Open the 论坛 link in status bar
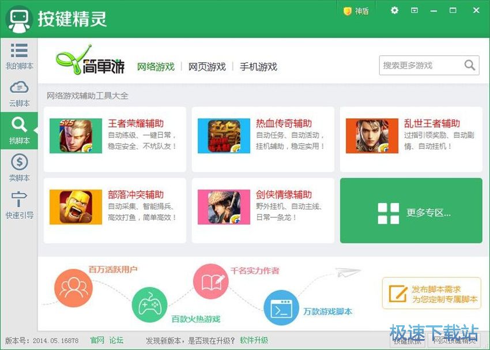This screenshot has height=350, width=490. pyautogui.click(x=116, y=340)
